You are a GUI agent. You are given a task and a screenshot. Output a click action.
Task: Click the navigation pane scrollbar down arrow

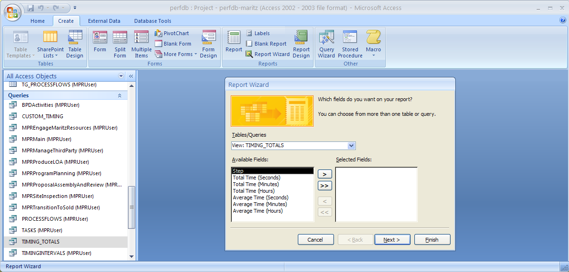(x=132, y=256)
